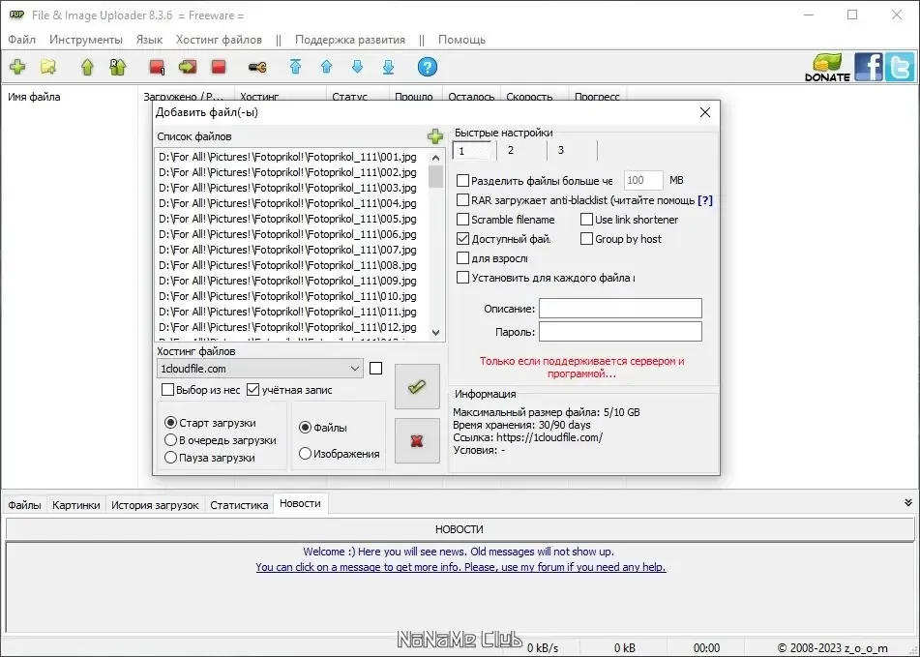Screen dimensions: 920x657
Task: Collapse bottom panel with double chevron
Action: (908, 503)
